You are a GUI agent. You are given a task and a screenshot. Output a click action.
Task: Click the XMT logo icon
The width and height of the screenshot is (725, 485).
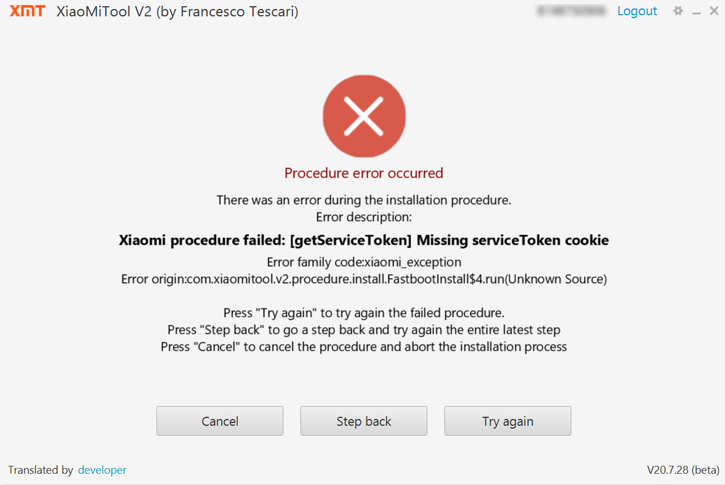(27, 11)
